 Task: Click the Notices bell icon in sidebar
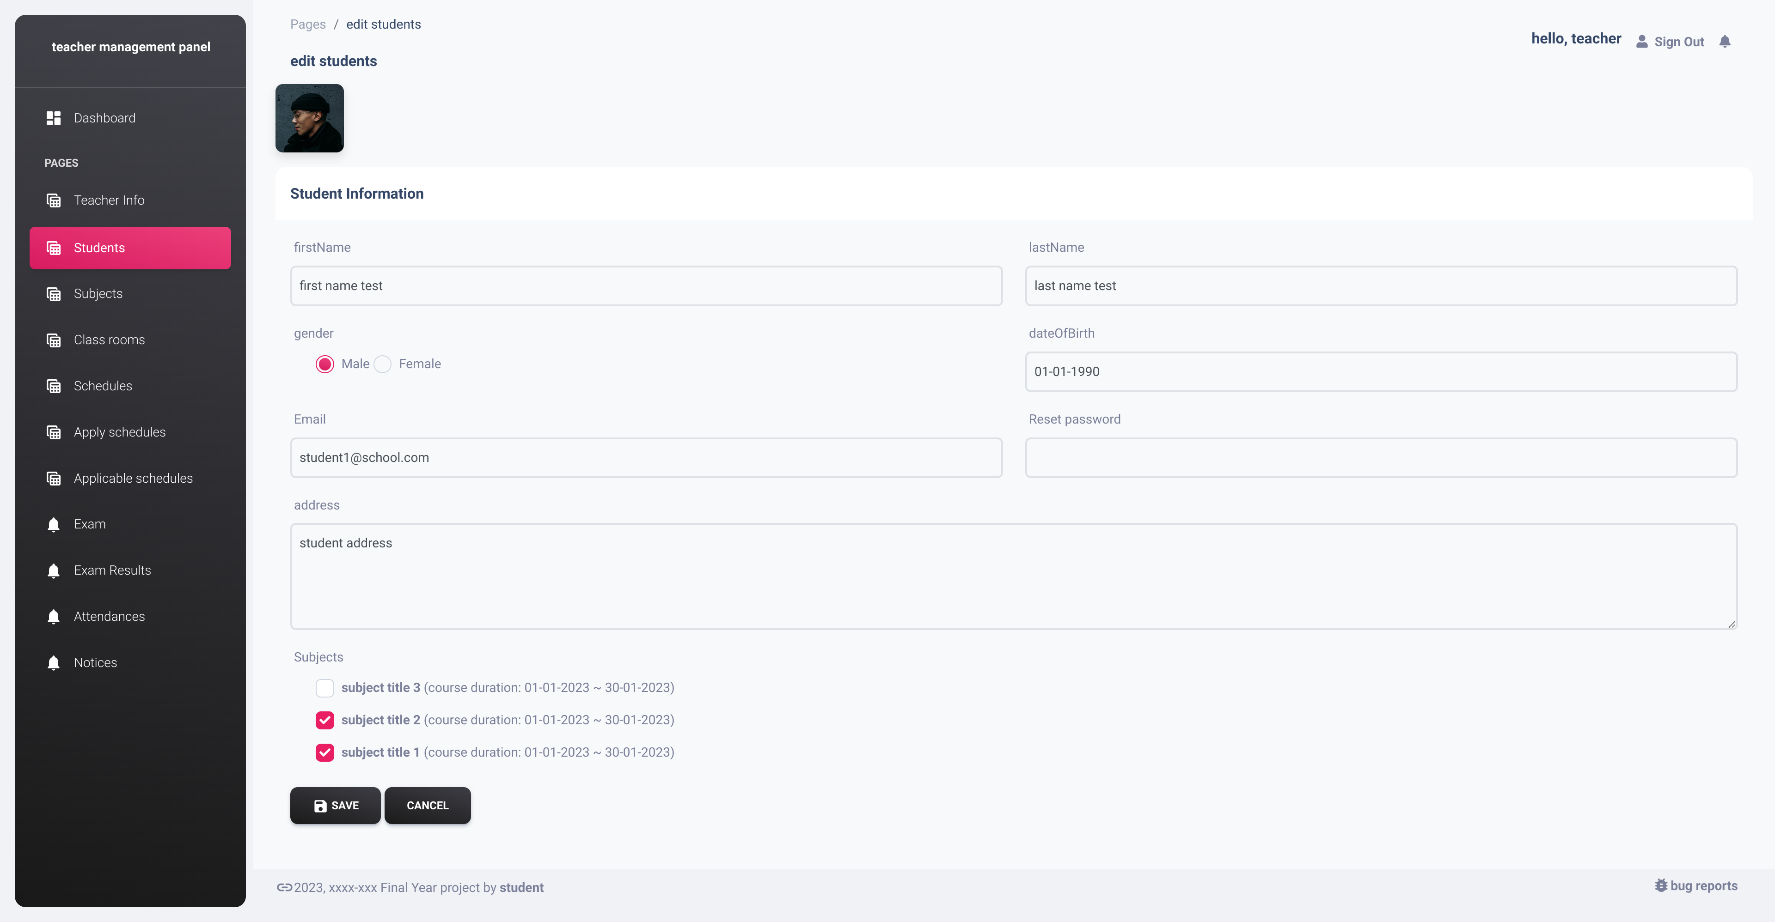(x=54, y=663)
